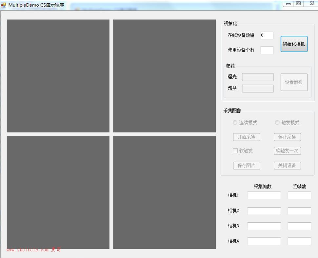Click the 在线设备数量 label
The height and width of the screenshot is (258, 318).
point(241,35)
